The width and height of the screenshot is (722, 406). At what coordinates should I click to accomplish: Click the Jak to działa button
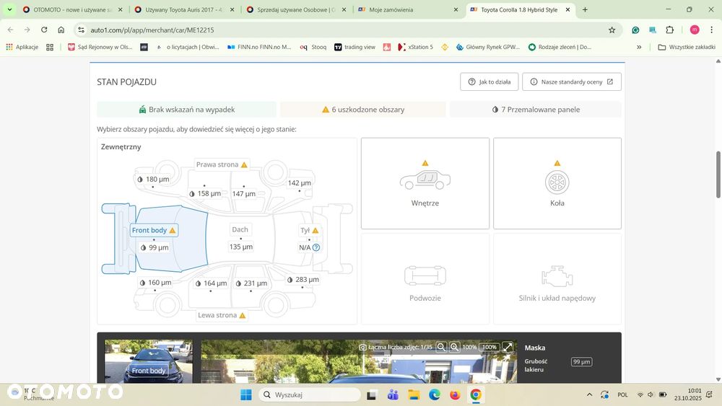pyautogui.click(x=489, y=81)
